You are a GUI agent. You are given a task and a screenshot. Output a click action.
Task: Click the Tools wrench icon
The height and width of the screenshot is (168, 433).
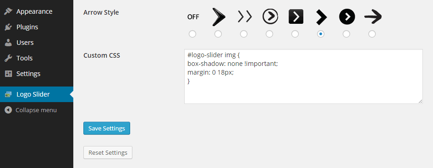pyautogui.click(x=9, y=58)
